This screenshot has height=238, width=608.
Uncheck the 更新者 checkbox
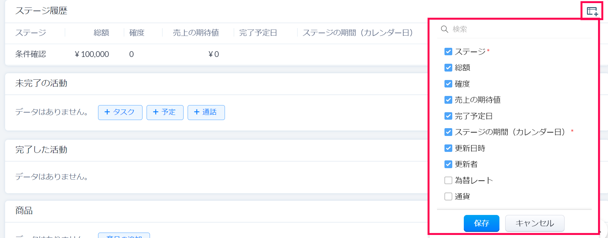coord(448,164)
